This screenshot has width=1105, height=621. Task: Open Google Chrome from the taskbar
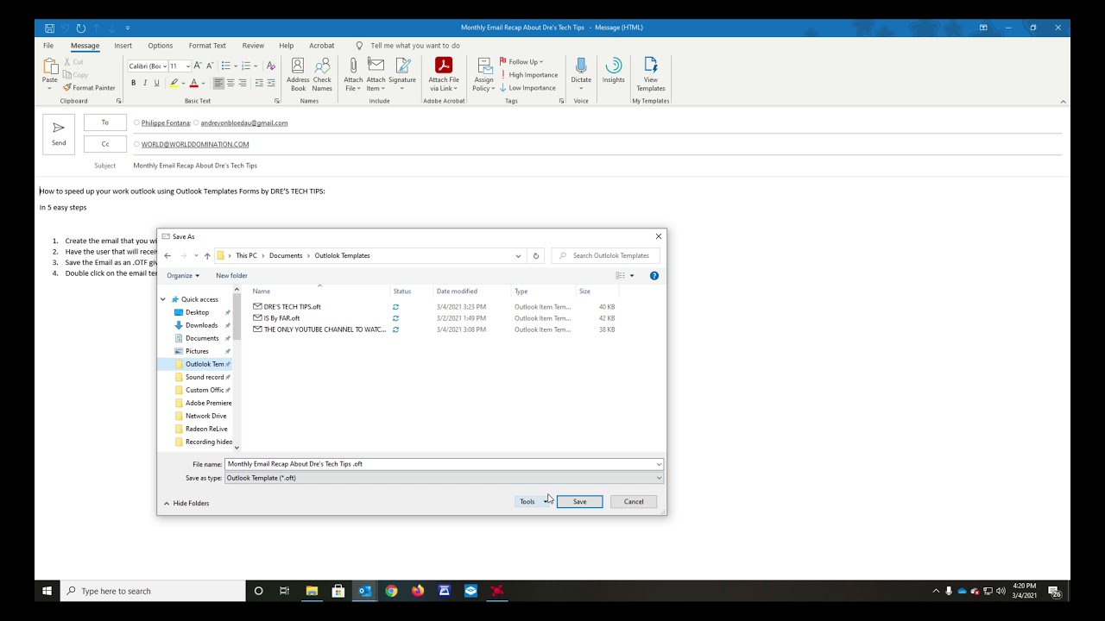pos(391,591)
